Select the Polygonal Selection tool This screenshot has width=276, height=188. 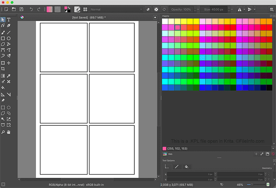tap(3, 113)
